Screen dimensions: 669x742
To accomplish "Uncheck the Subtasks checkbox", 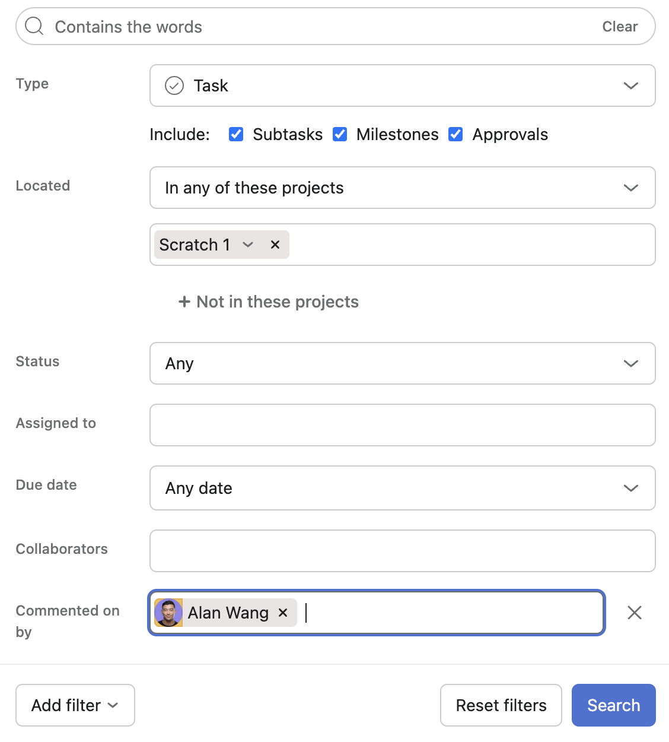I will (236, 134).
